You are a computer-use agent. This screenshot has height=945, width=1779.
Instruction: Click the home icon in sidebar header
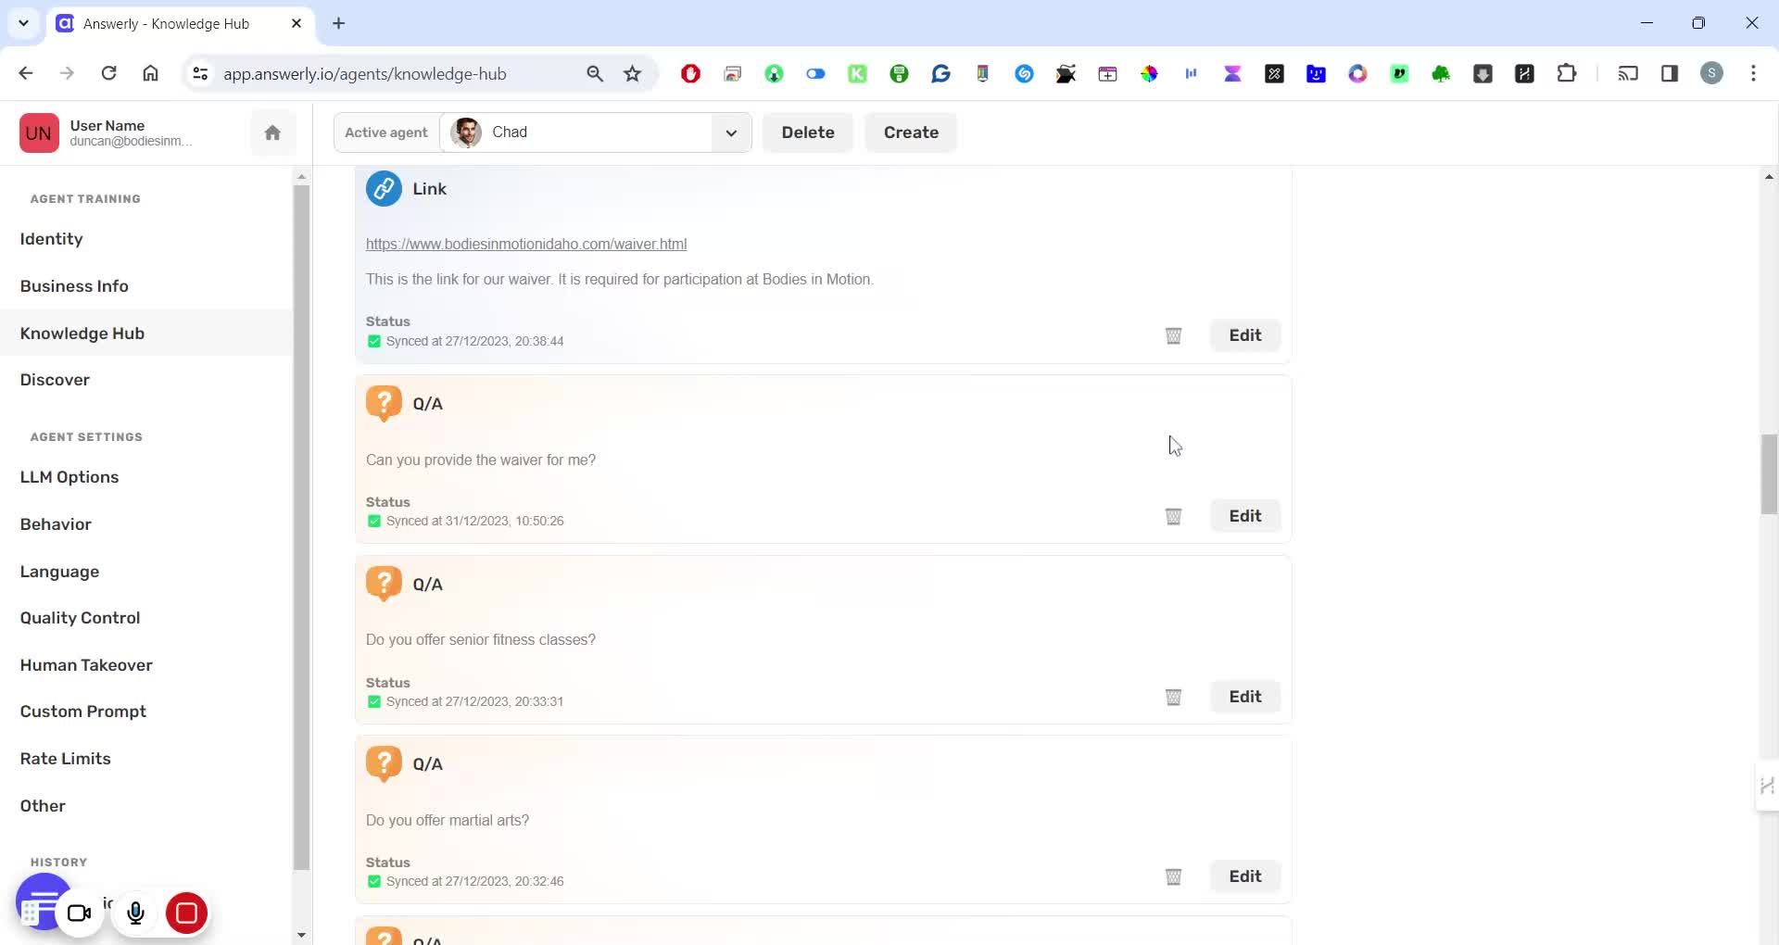pyautogui.click(x=272, y=132)
